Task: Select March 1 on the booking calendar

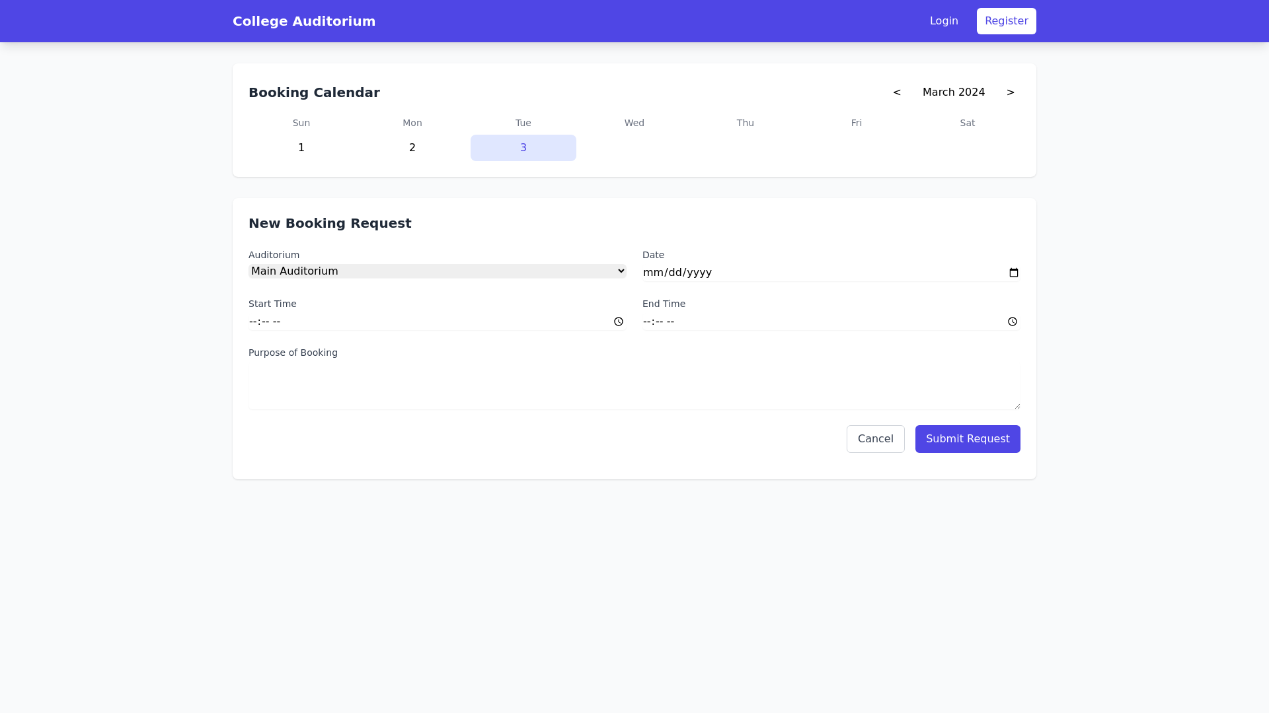Action: click(301, 148)
